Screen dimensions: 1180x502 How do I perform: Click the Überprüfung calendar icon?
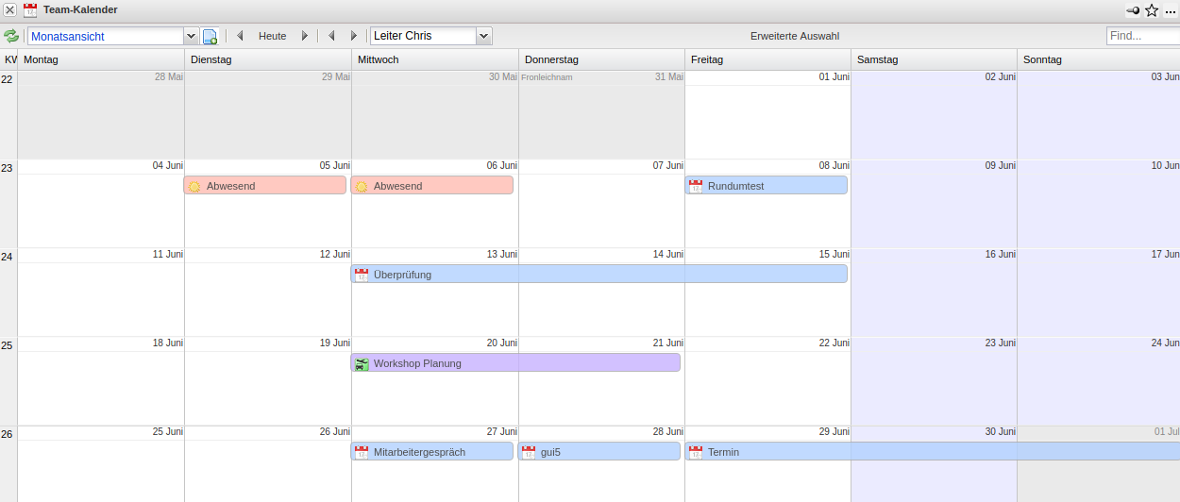362,276
